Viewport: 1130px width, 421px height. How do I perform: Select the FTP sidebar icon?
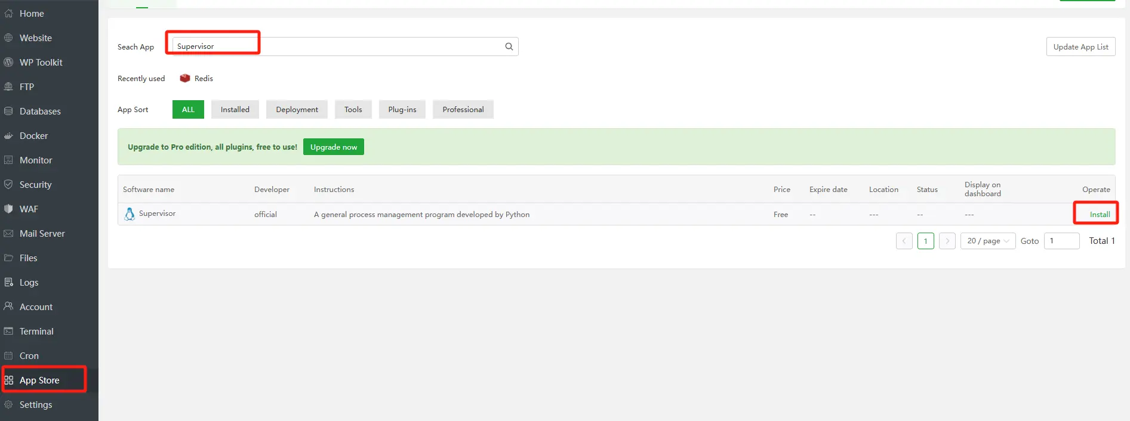8,86
